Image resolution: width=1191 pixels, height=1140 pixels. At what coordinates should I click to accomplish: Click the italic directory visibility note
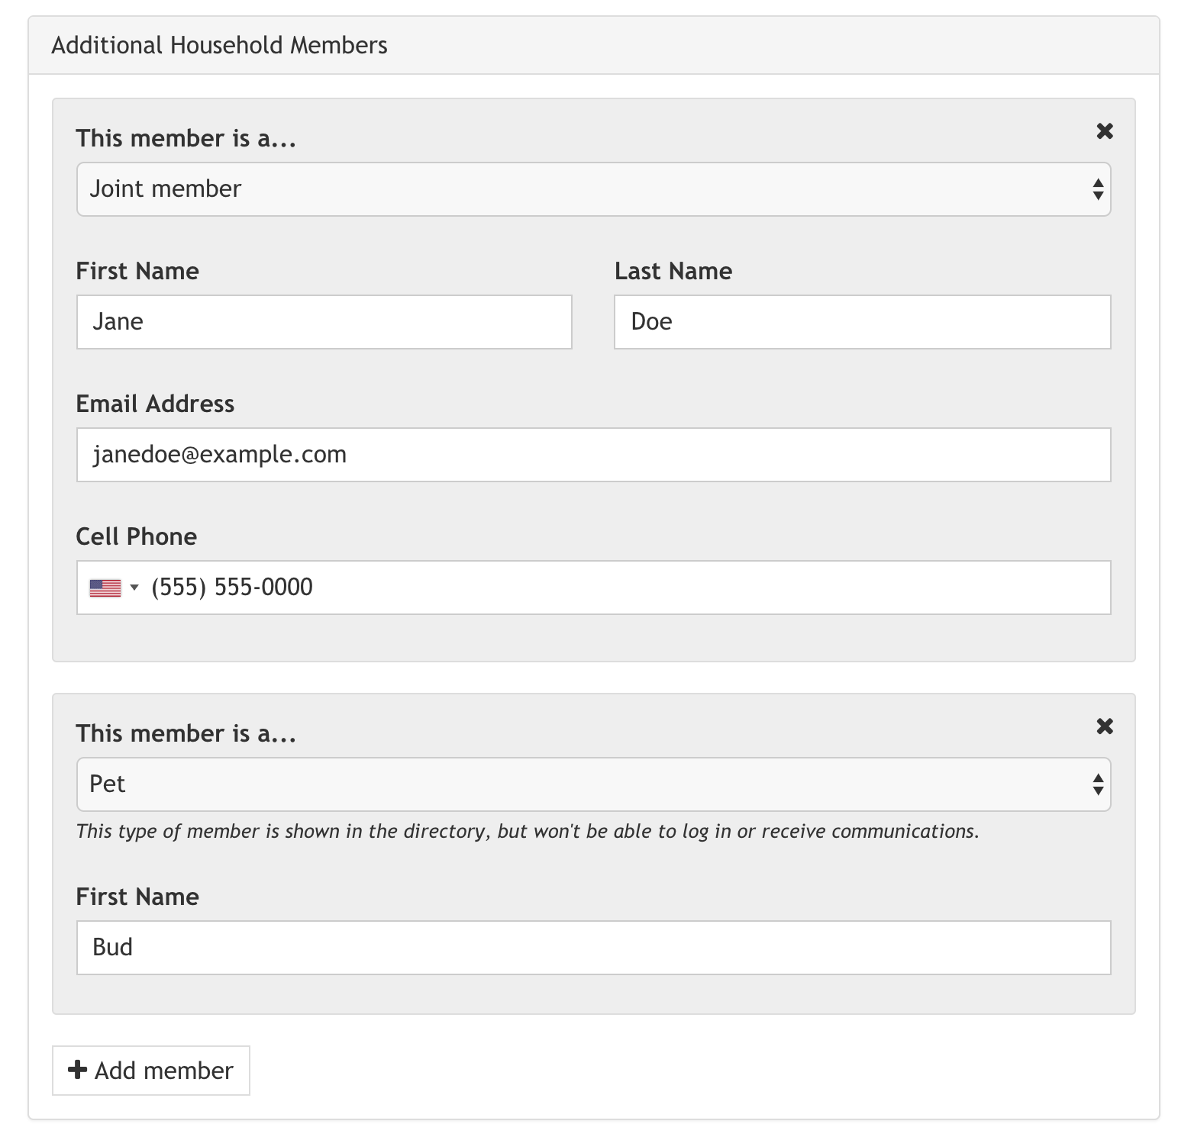(x=527, y=831)
